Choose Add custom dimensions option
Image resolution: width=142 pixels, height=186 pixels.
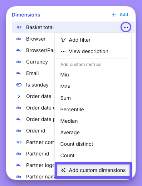coord(93,170)
